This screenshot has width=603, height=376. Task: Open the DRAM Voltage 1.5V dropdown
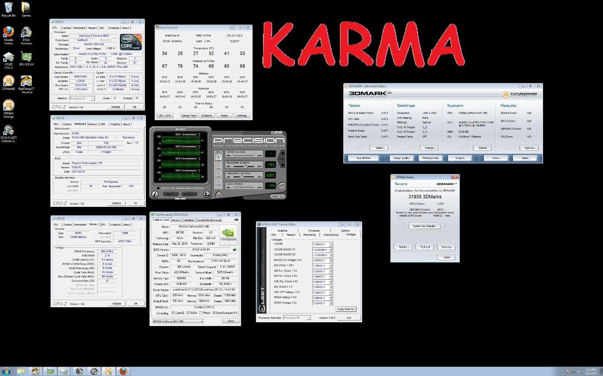click(x=331, y=298)
